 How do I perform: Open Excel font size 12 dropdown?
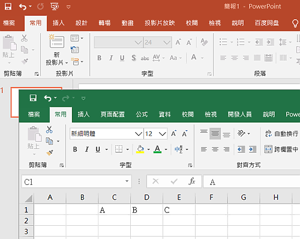click(163, 134)
